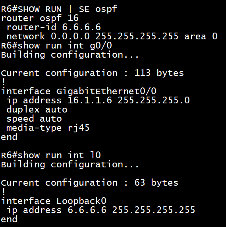
Task: Click the 'interface GigabitEthernet0/0' line
Action: coord(79,91)
